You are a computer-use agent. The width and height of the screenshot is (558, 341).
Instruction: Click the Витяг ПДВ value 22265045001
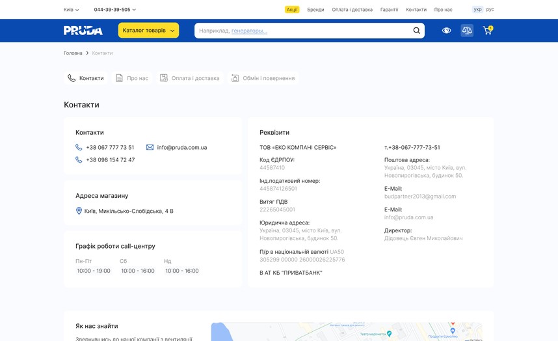point(277,210)
